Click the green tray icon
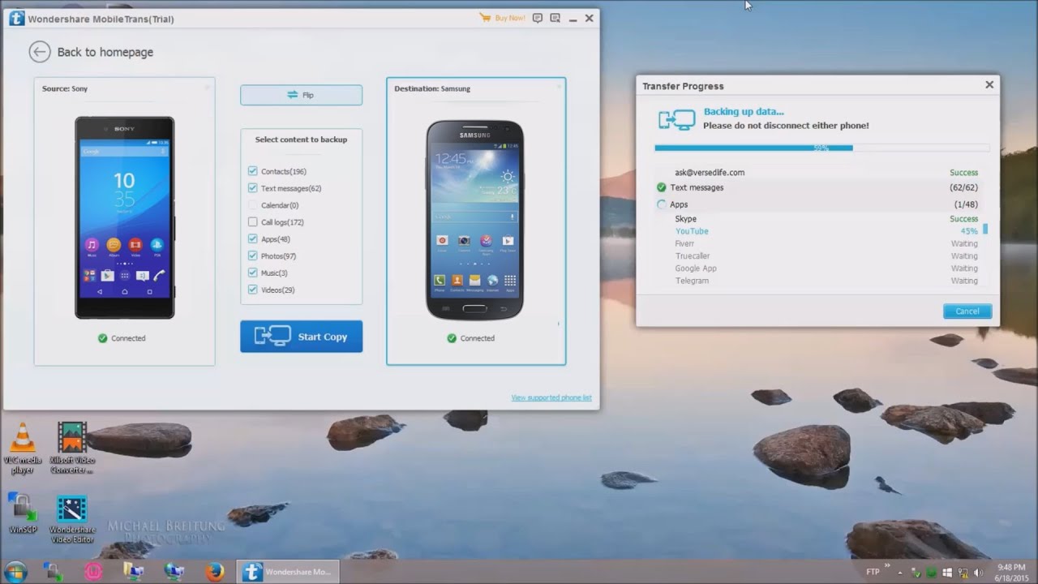The width and height of the screenshot is (1038, 584). [931, 572]
